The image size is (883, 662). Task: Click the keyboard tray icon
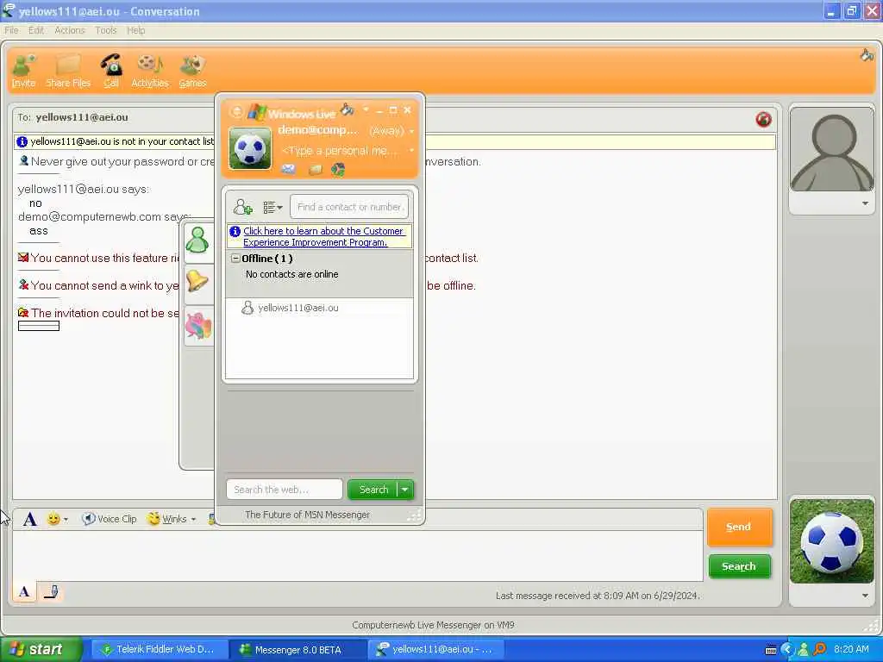click(x=771, y=650)
